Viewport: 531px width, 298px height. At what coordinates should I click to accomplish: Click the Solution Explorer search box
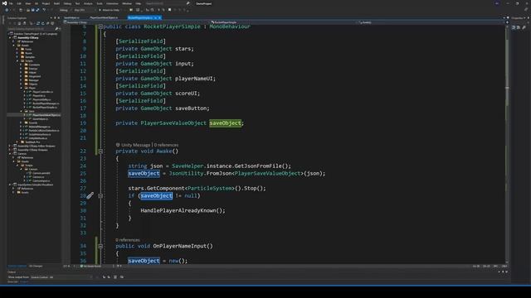click(32, 29)
